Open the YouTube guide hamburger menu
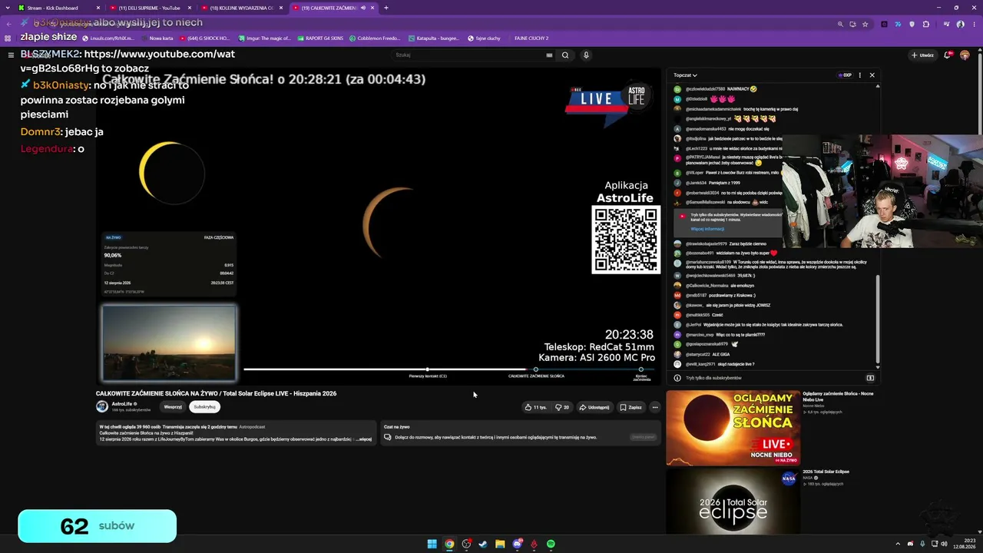The image size is (983, 553). (x=11, y=55)
